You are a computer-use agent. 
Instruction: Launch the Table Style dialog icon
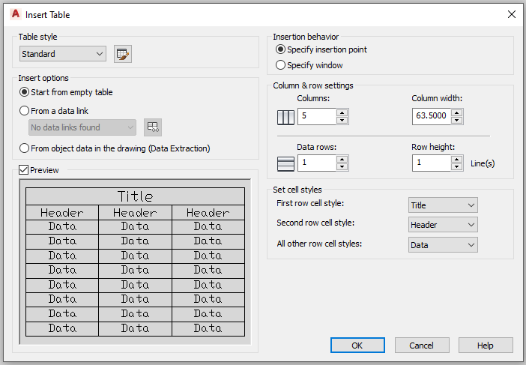point(123,54)
